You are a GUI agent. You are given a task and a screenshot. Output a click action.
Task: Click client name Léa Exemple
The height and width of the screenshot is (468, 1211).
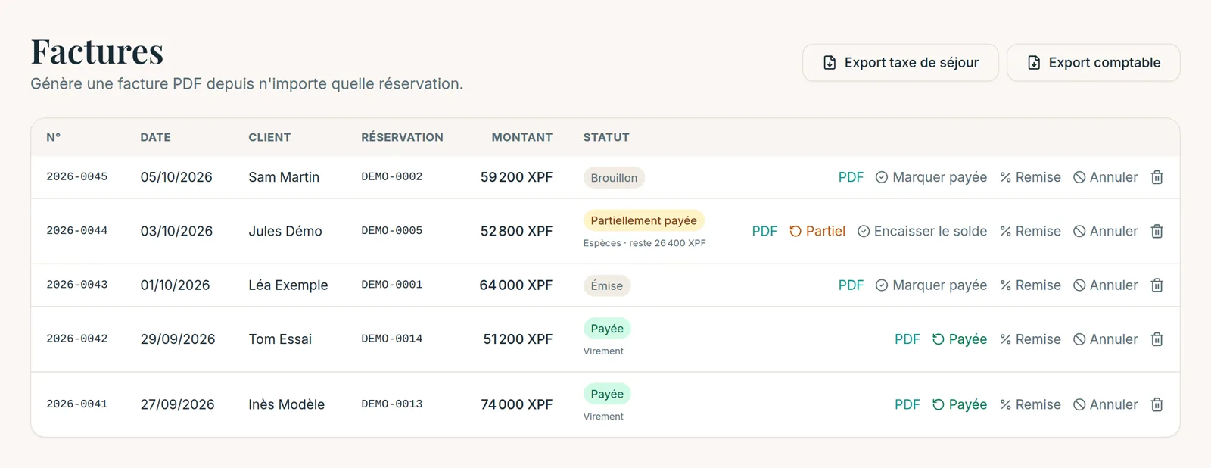[x=288, y=285]
